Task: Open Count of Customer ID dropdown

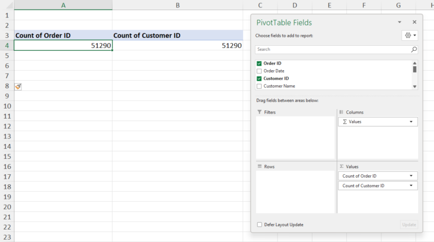Action: pos(411,185)
